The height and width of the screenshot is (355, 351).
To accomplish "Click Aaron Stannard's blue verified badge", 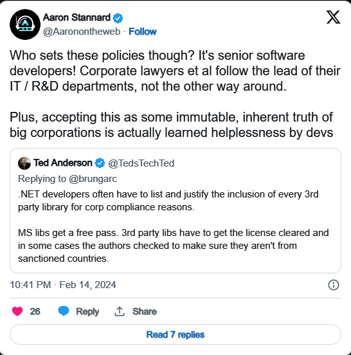I will (118, 18).
